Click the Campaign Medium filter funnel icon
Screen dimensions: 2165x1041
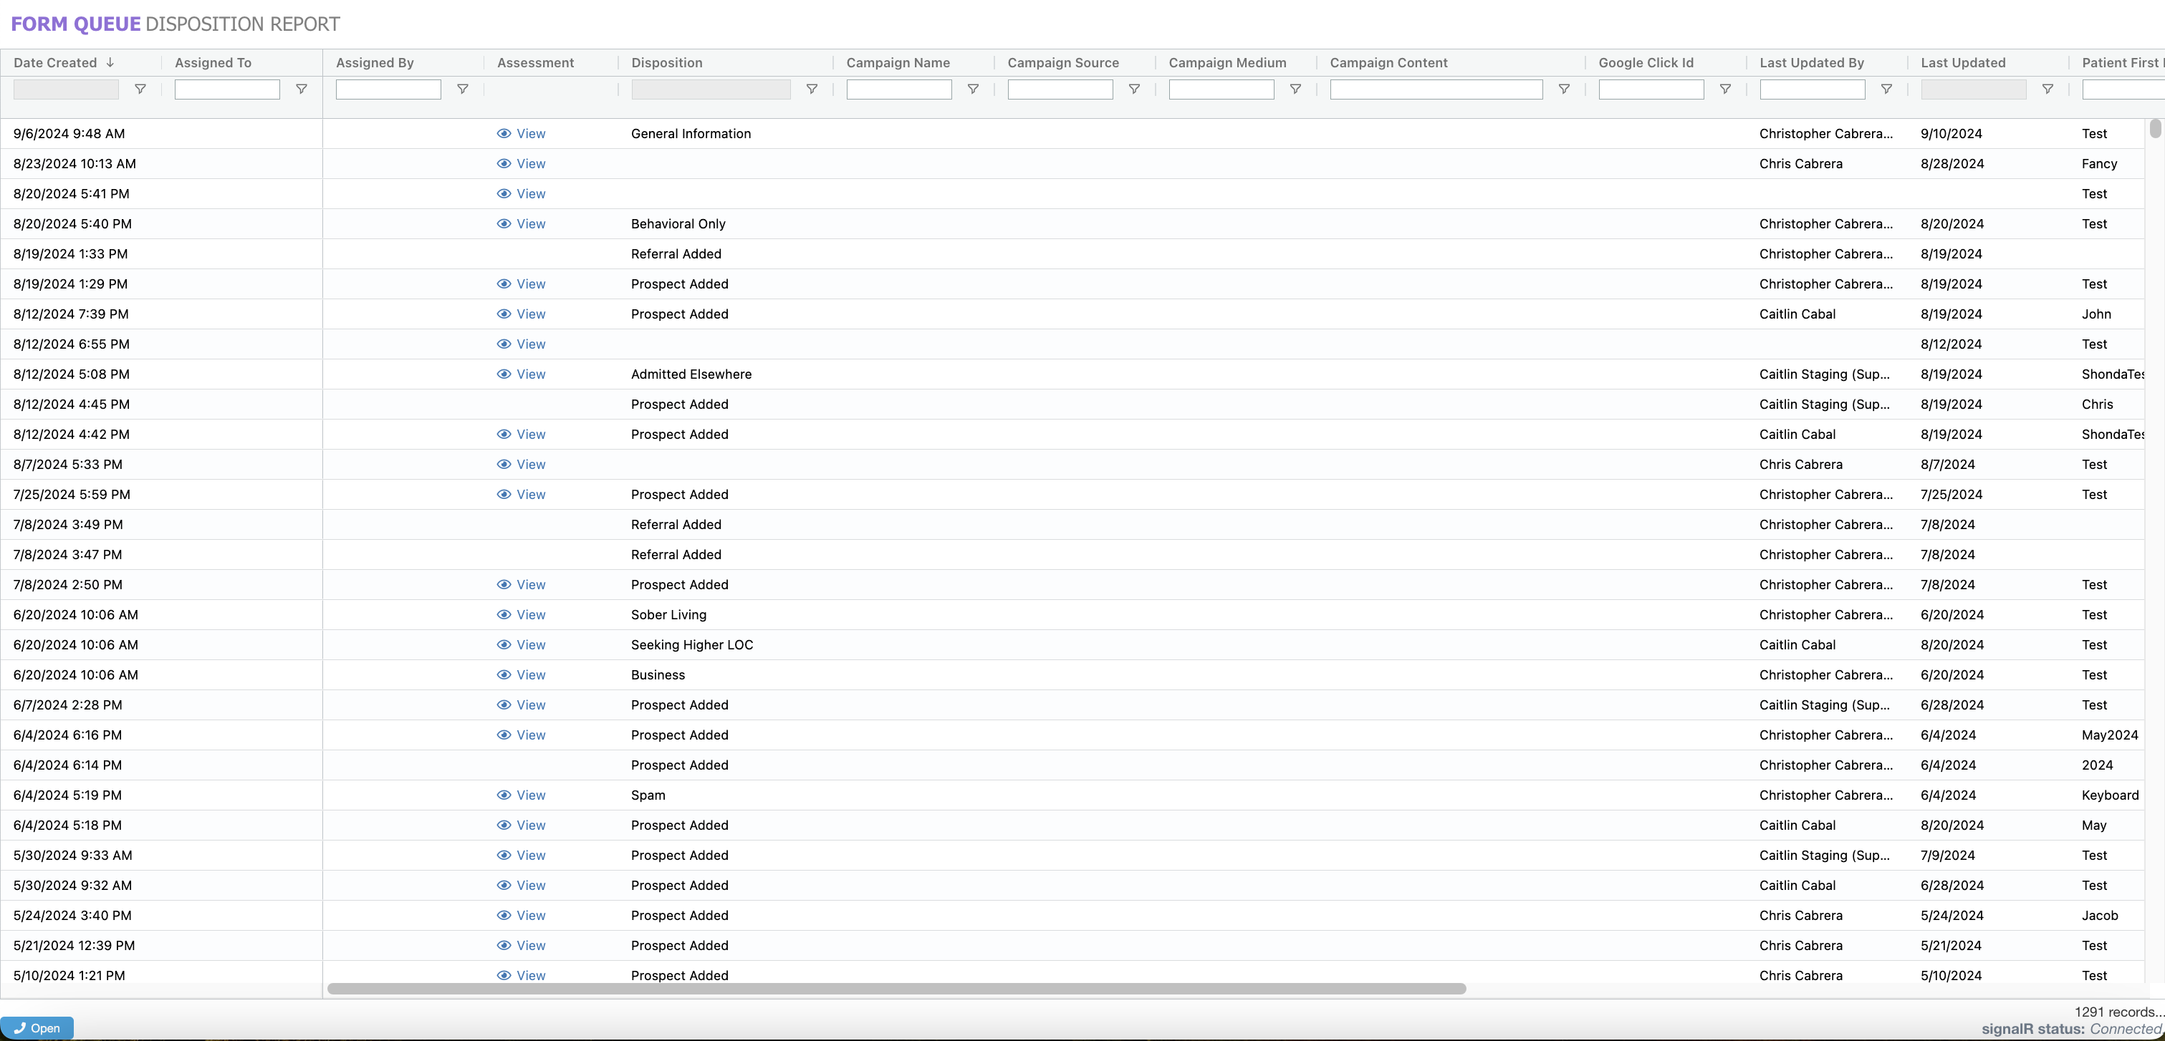point(1295,89)
